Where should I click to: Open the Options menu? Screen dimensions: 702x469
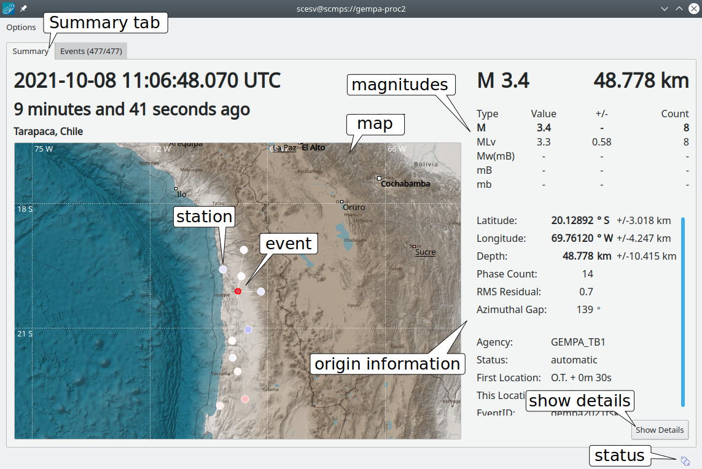[x=21, y=27]
